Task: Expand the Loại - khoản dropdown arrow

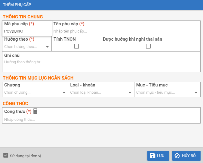Action: 130,93
